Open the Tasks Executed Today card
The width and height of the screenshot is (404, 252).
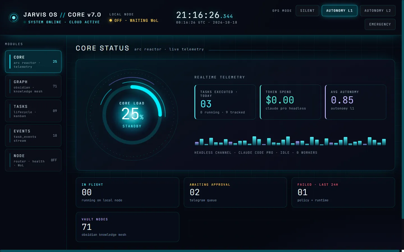point(225,102)
